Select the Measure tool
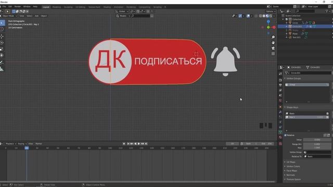The height and width of the screenshot is (187, 333). (2, 69)
